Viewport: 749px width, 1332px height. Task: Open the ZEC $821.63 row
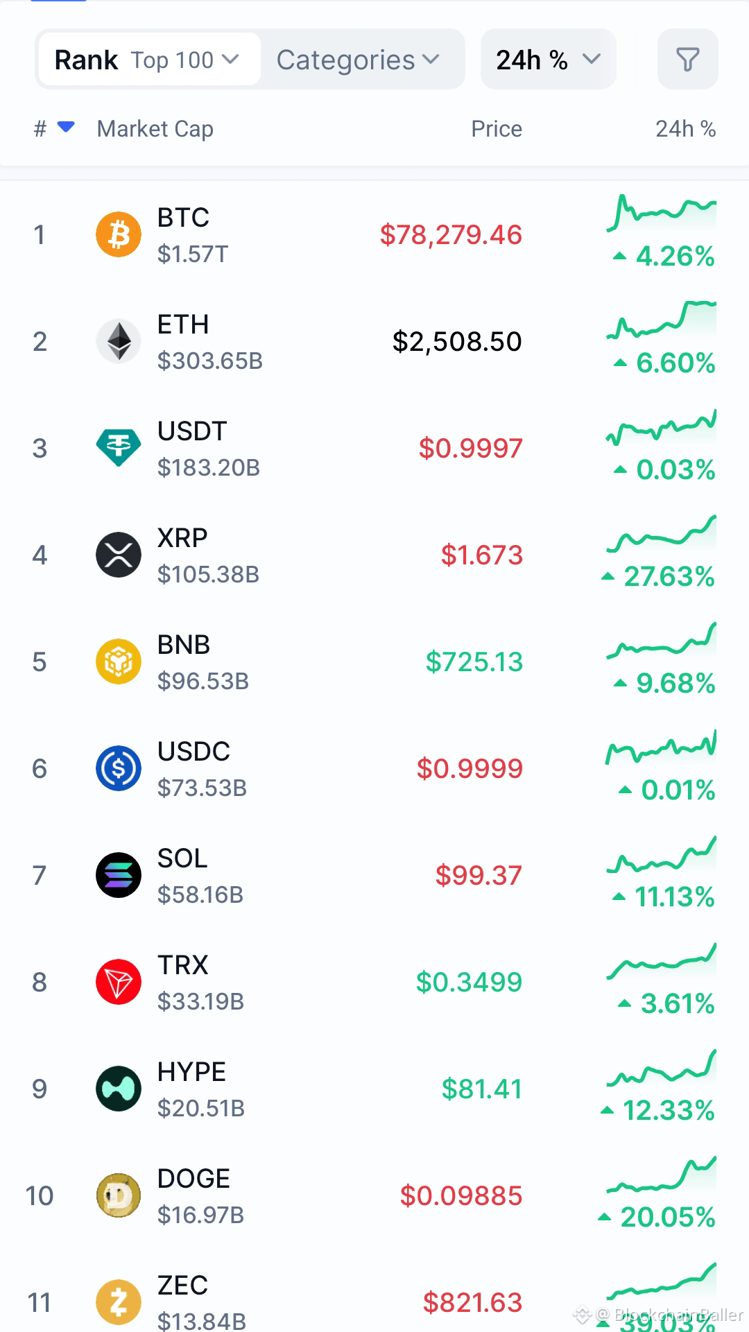coord(374,1302)
